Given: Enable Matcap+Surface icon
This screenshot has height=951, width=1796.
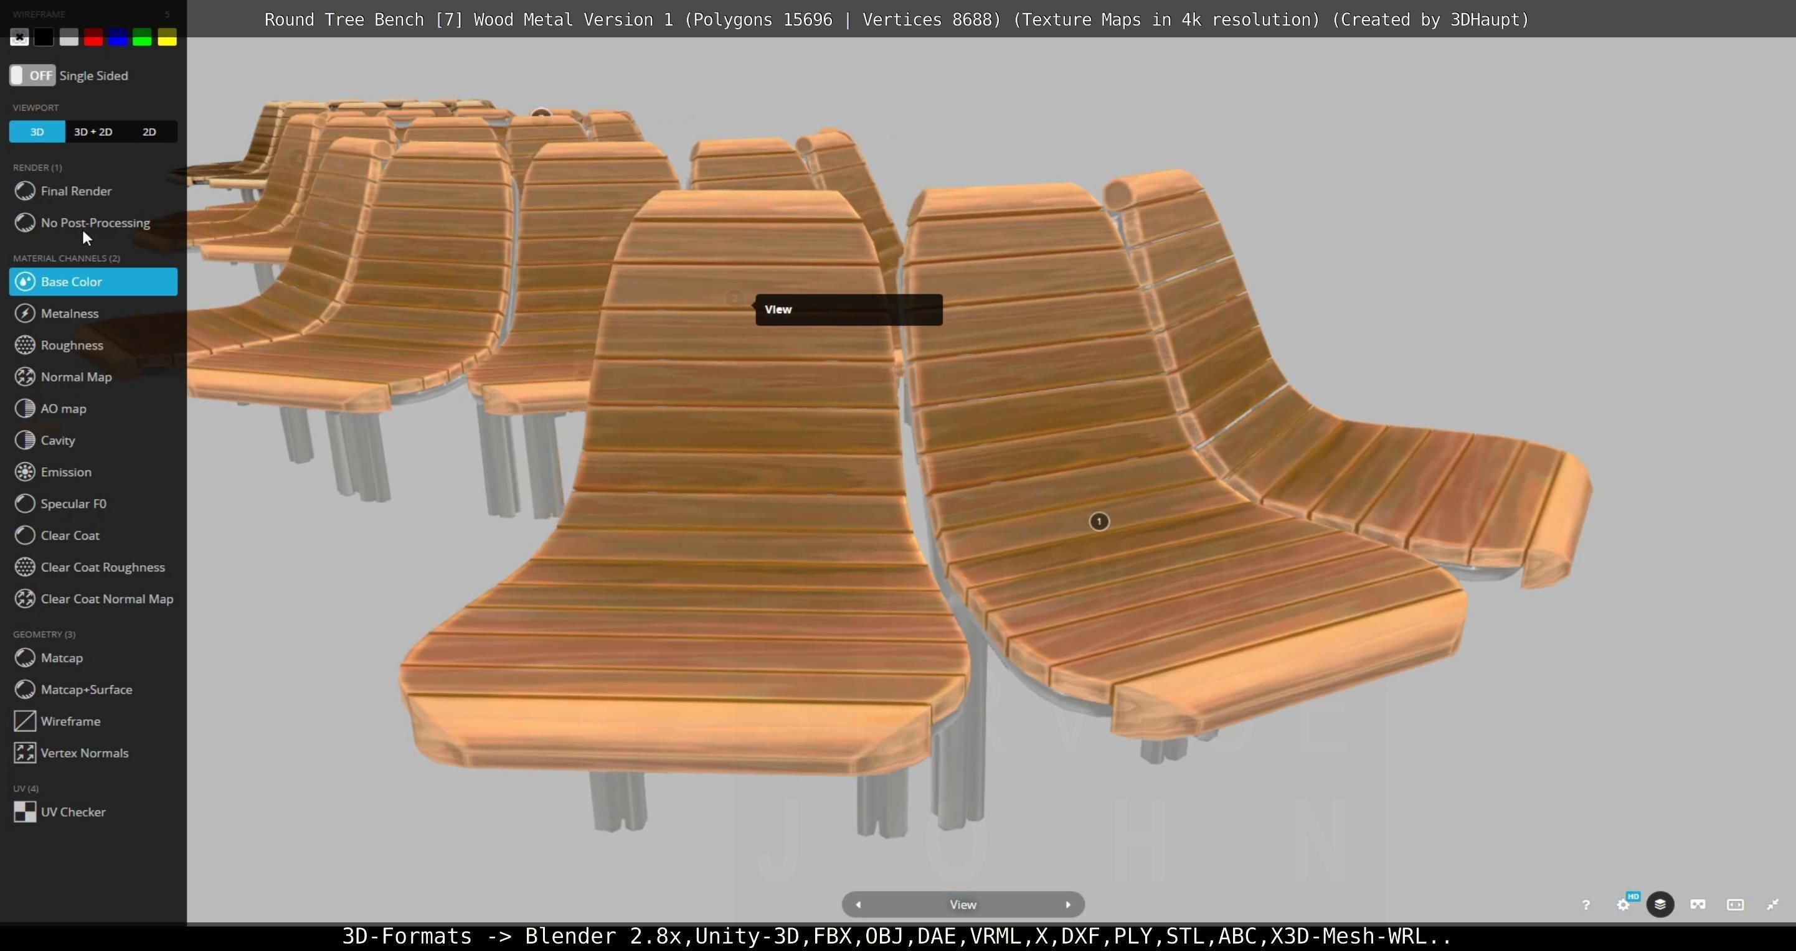Looking at the screenshot, I should coord(25,689).
